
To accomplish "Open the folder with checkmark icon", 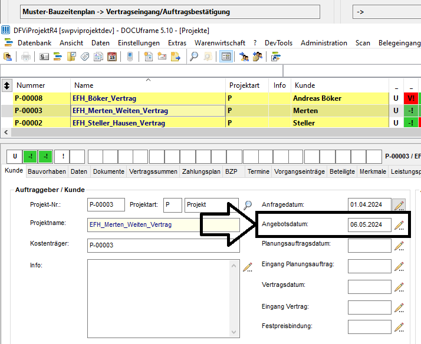I will point(71,57).
